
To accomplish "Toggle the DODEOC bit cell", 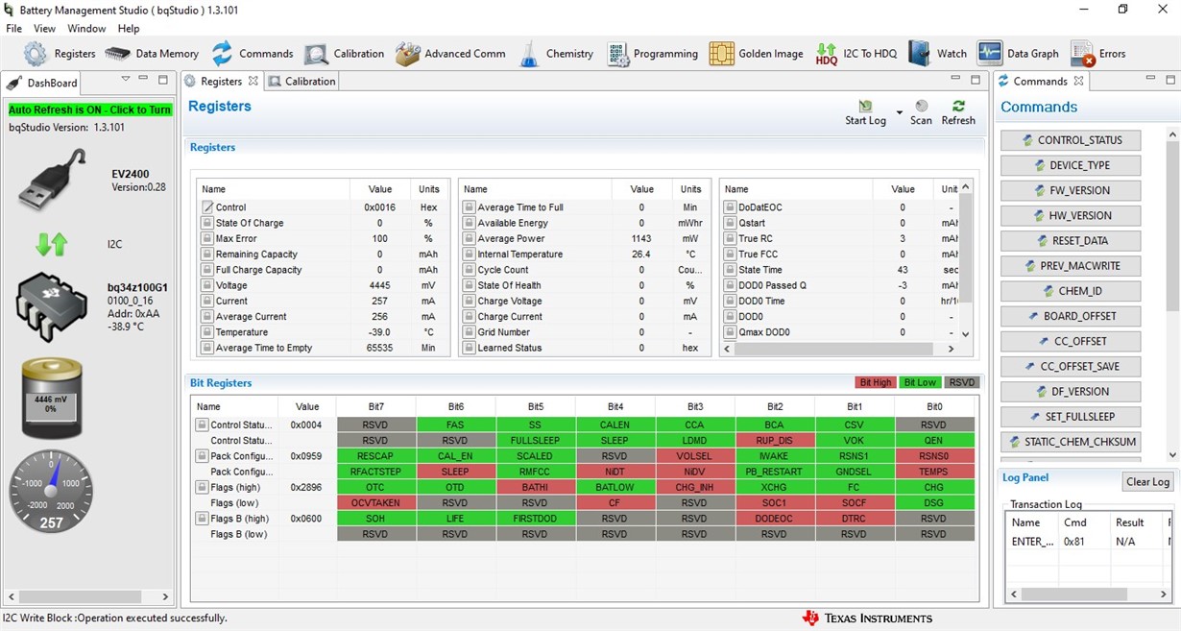I will [x=774, y=519].
